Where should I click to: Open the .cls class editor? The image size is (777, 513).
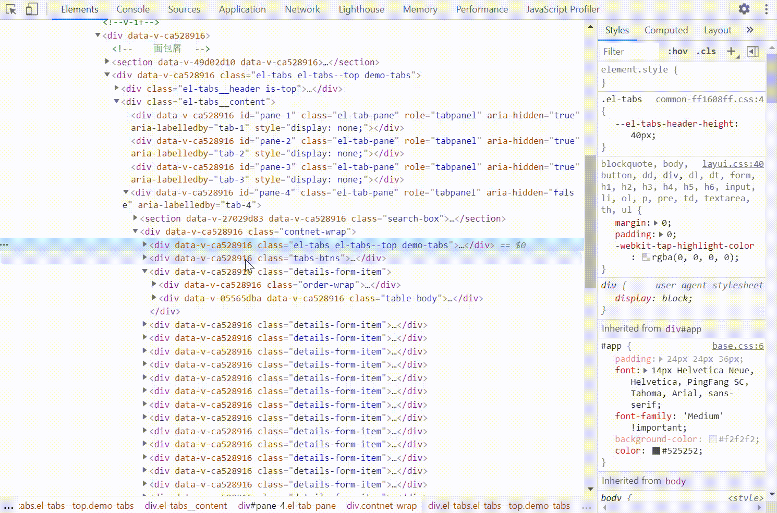click(706, 51)
